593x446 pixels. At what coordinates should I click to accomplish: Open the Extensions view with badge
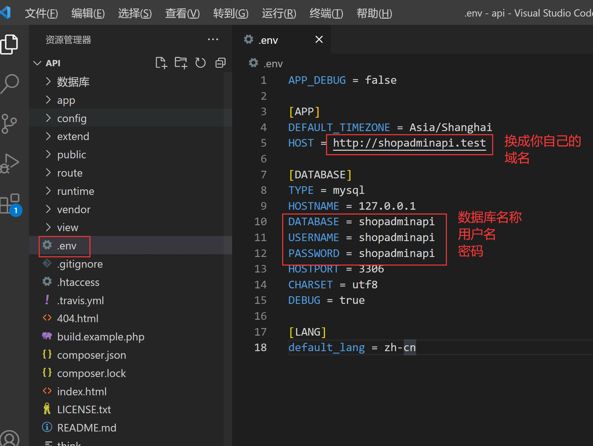[x=11, y=204]
